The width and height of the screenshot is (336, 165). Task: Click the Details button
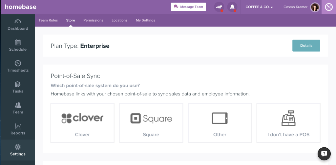(306, 45)
